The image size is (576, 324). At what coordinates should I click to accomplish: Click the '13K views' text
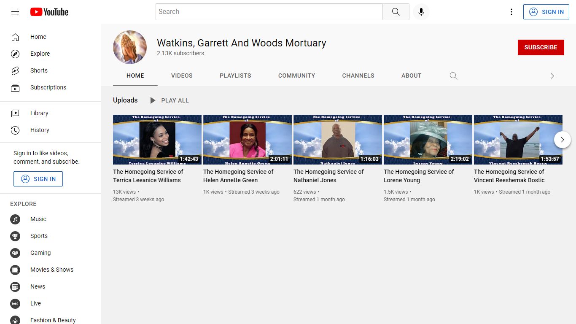coord(124,192)
